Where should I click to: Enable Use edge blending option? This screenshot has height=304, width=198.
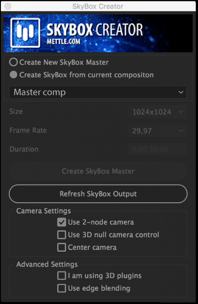coord(62,288)
